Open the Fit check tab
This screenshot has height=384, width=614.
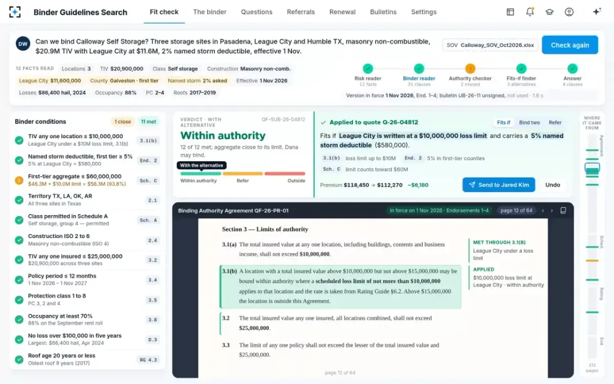tap(164, 12)
